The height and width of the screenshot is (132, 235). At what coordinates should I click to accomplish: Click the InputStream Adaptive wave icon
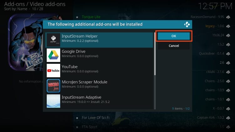(53, 101)
